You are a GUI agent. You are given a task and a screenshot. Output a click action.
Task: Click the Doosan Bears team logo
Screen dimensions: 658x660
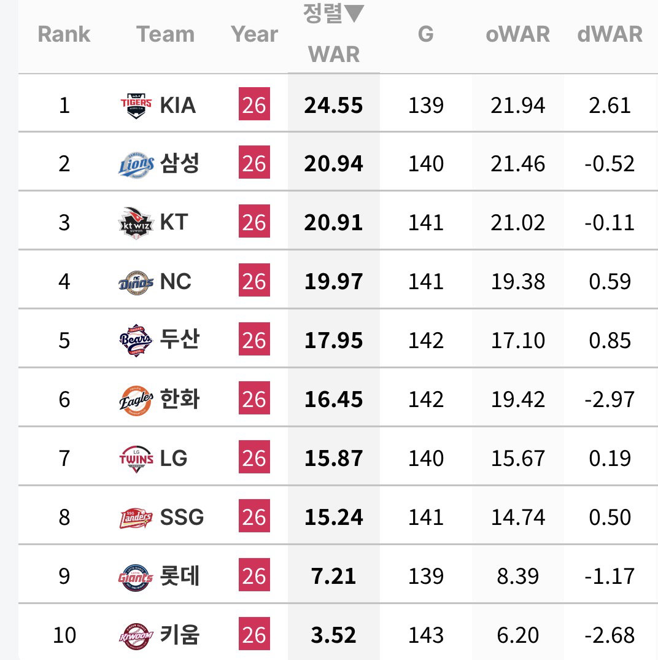pyautogui.click(x=136, y=341)
